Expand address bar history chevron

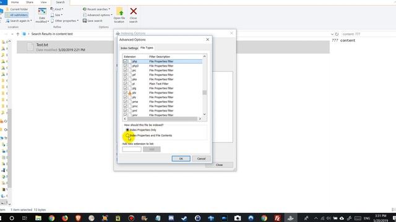click(x=332, y=34)
